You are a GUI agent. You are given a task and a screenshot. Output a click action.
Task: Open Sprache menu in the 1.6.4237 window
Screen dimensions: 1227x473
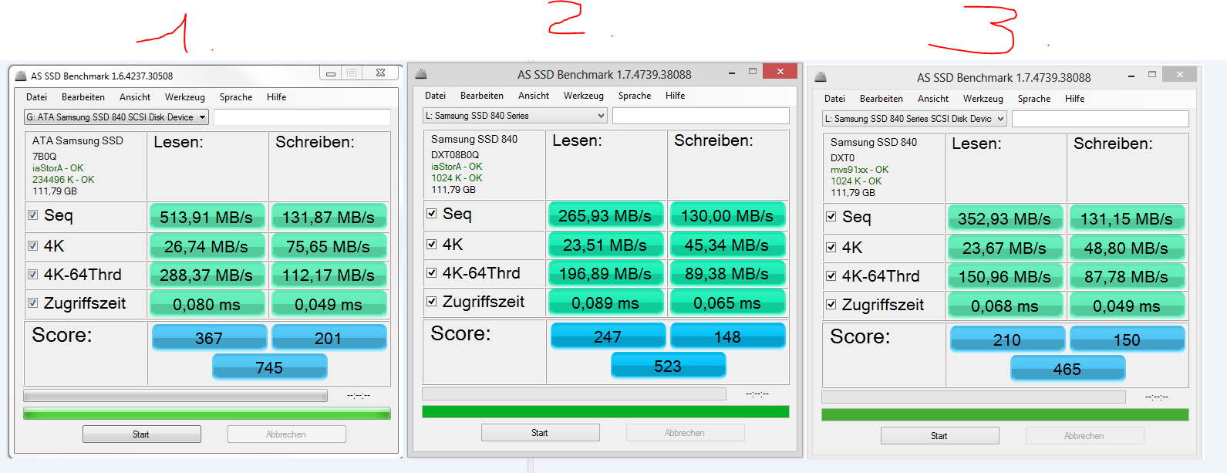click(236, 97)
